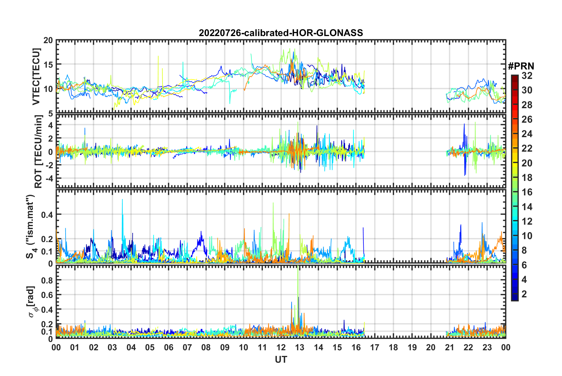Click the ROT axis tick label -4
The height and width of the screenshot is (376, 562).
(49, 179)
